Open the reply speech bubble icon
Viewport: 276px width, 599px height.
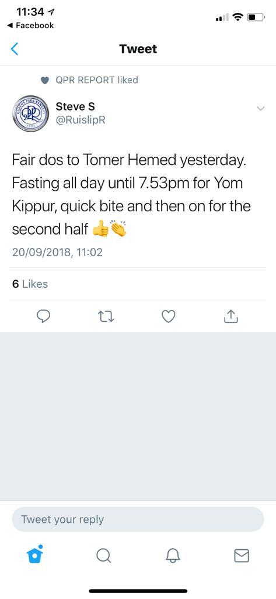click(43, 316)
